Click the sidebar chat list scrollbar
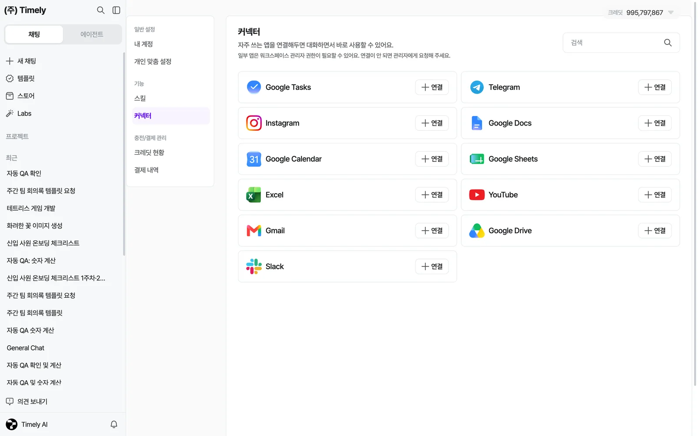This screenshot has width=698, height=436. 124,153
